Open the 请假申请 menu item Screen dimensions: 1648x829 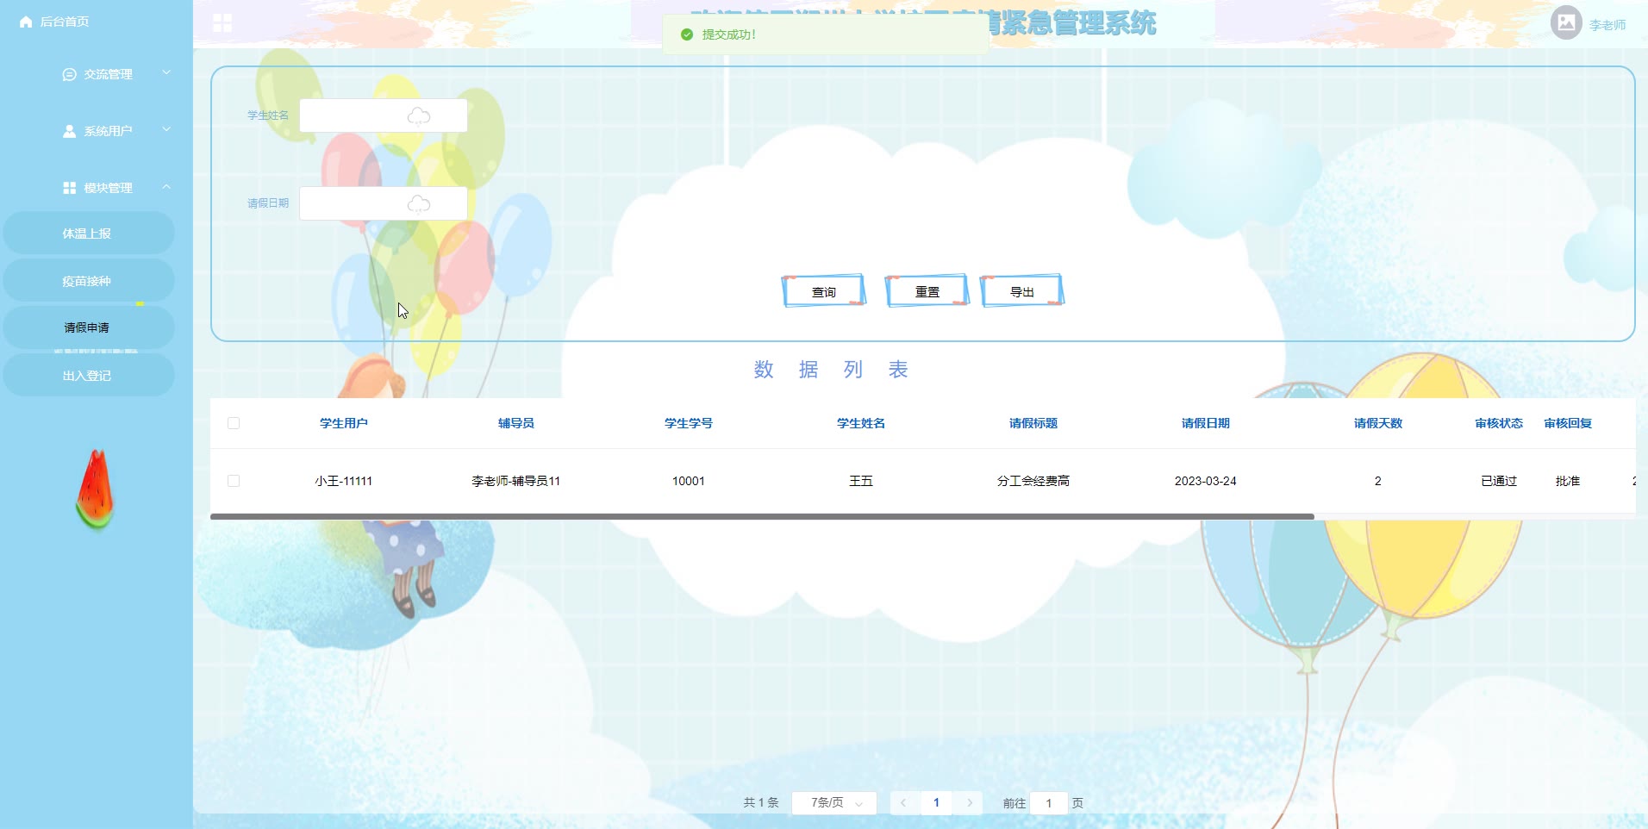coord(88,327)
